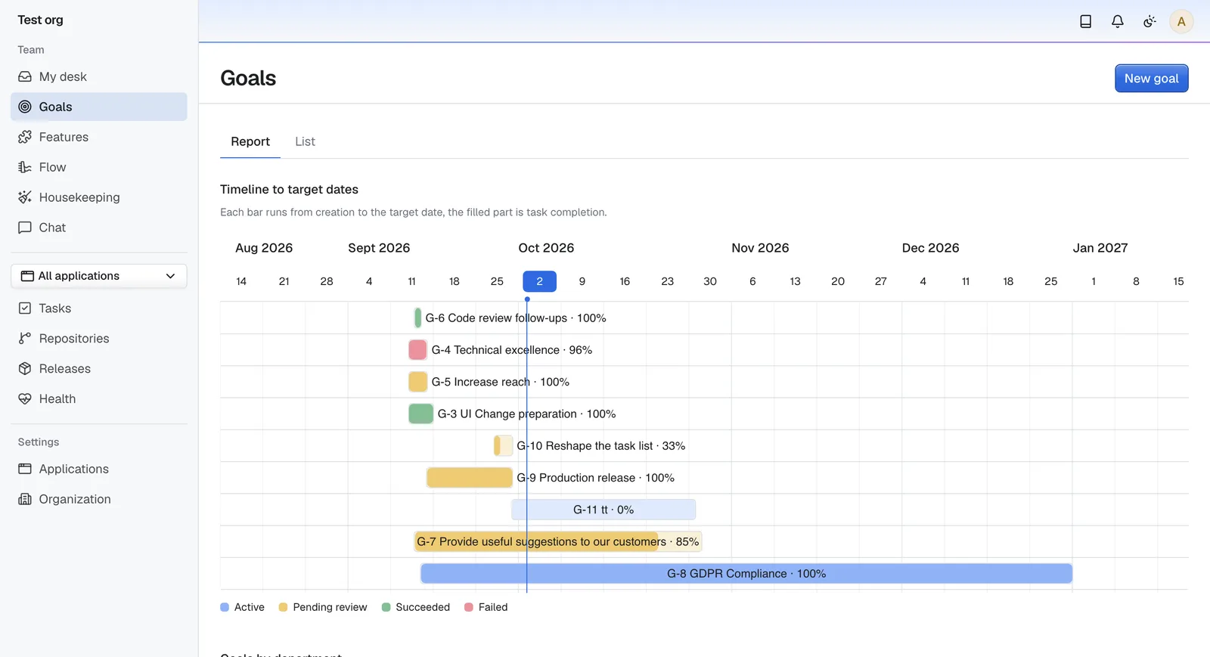Screen dimensions: 1210x657
Task: Click the Active legend blue swatch
Action: click(x=225, y=607)
